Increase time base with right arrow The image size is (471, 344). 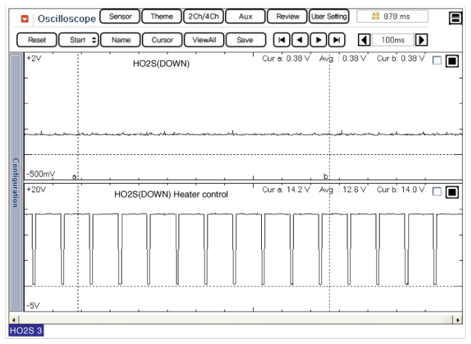[422, 40]
